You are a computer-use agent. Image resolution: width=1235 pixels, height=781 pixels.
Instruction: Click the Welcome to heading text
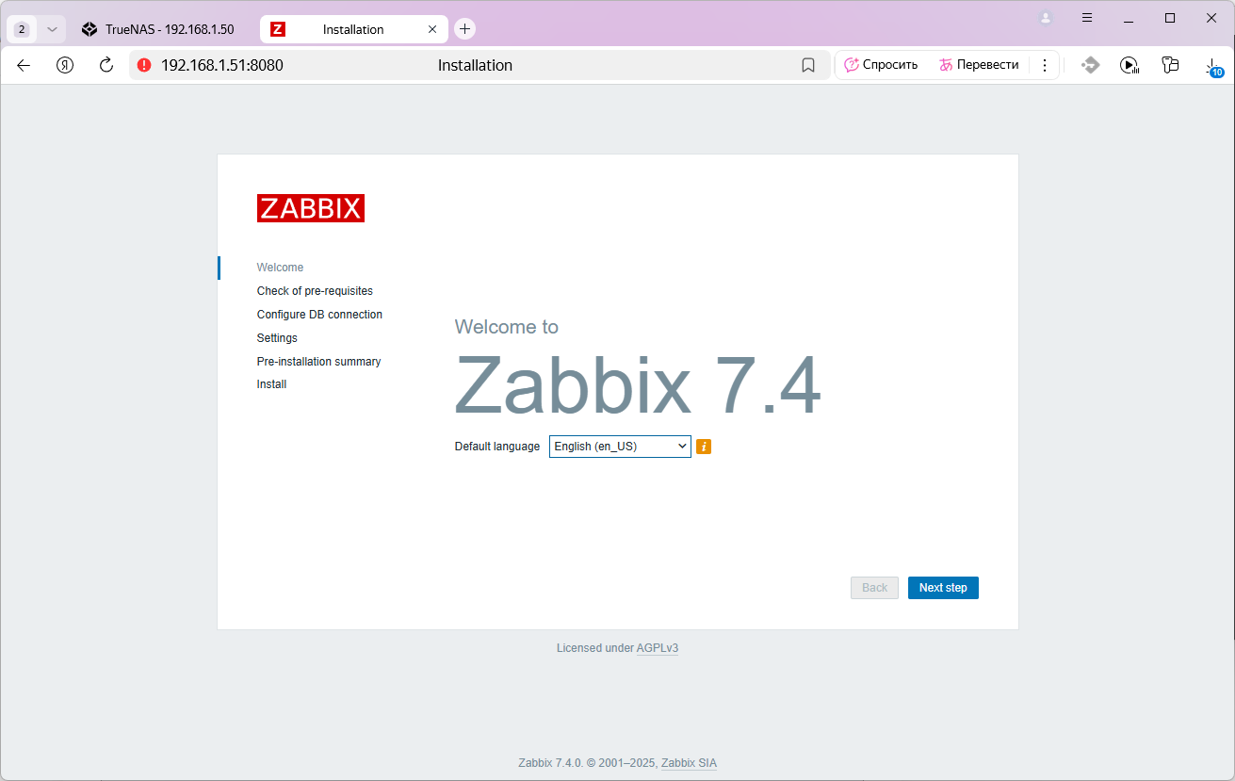point(507,327)
